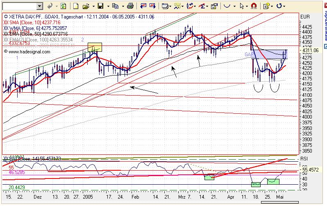Click the horizontal scrollbar thumb below chart
Image resolution: width=327 pixels, height=206 pixels.
click(x=279, y=202)
